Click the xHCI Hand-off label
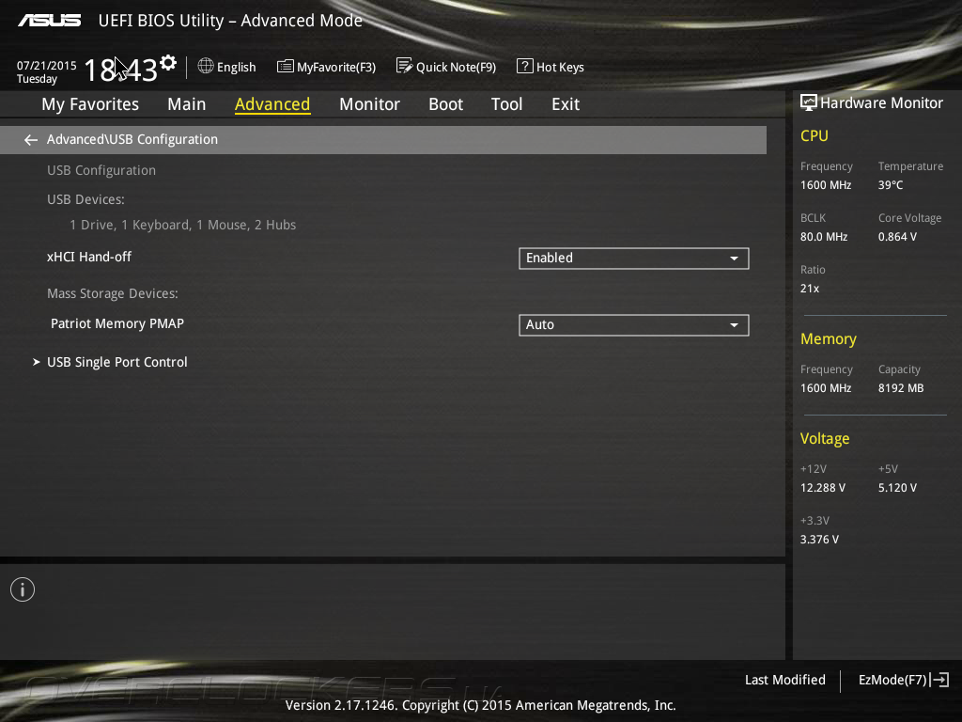This screenshot has height=722, width=962. click(89, 257)
